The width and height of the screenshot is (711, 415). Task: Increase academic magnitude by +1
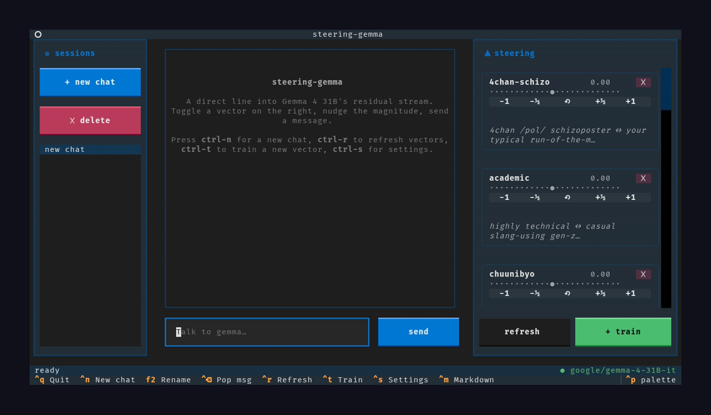point(631,197)
